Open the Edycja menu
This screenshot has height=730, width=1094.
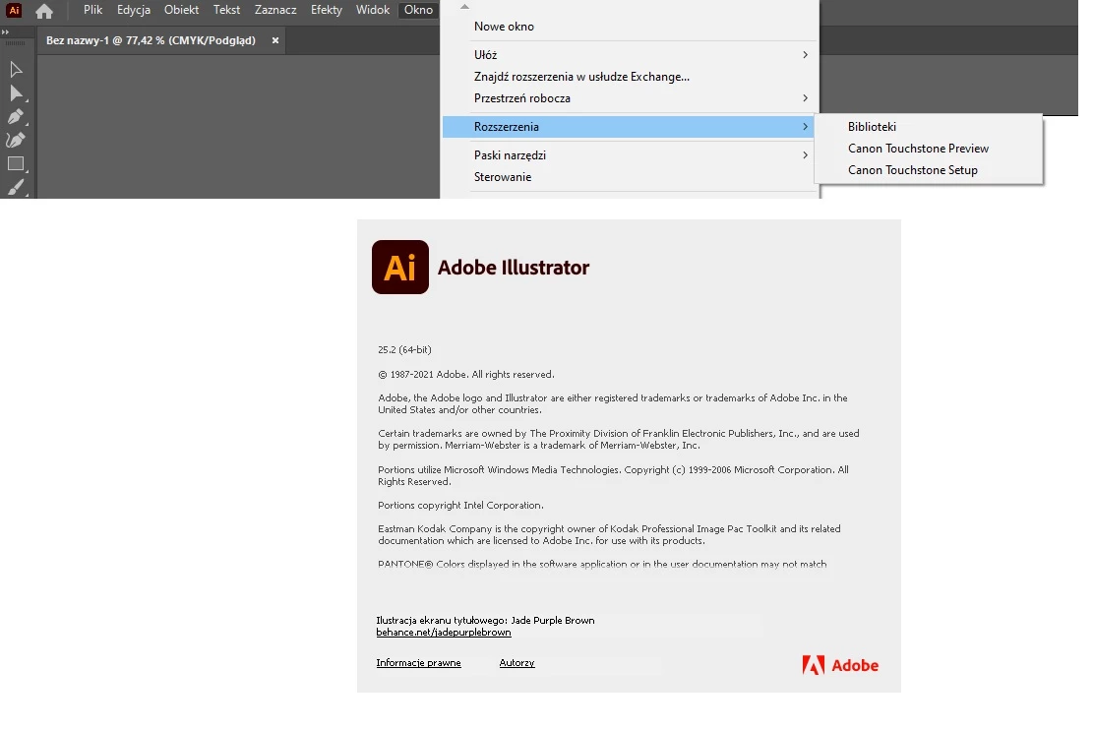coord(133,10)
